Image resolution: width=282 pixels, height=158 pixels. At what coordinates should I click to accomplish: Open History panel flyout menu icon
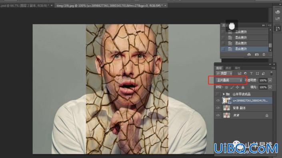pyautogui.click(x=270, y=26)
